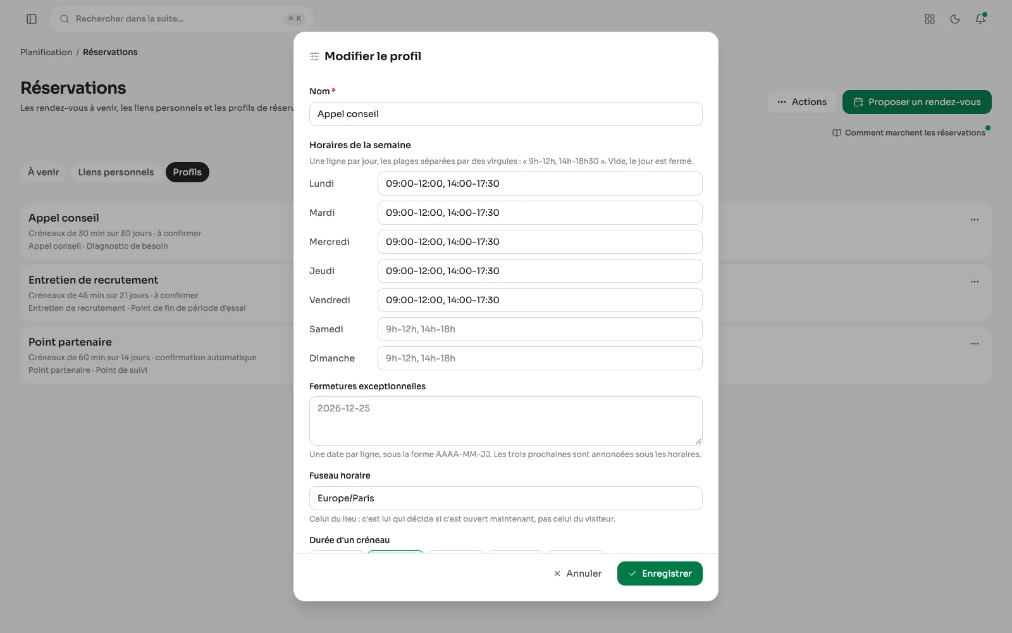The height and width of the screenshot is (633, 1012).
Task: Open Comment marchent les réservations help link
Action: [x=909, y=133]
